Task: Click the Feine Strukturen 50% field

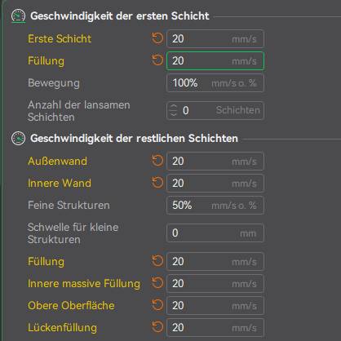Action: coord(215,205)
